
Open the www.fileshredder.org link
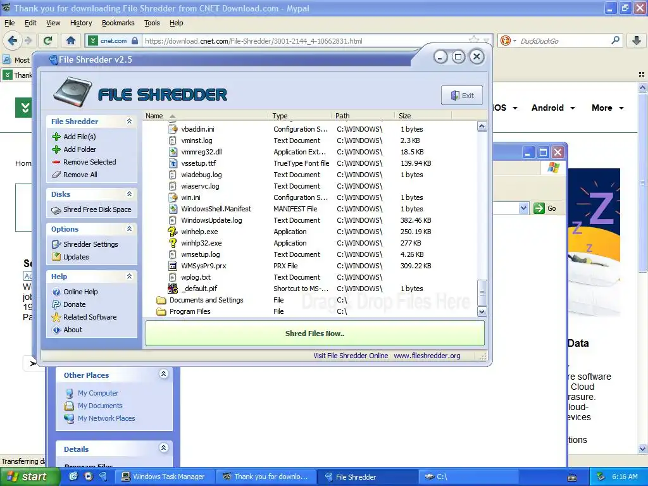point(427,356)
